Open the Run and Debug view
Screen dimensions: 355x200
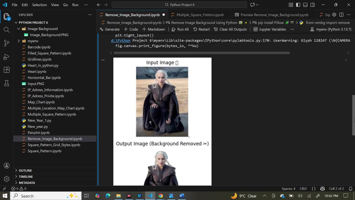7,57
